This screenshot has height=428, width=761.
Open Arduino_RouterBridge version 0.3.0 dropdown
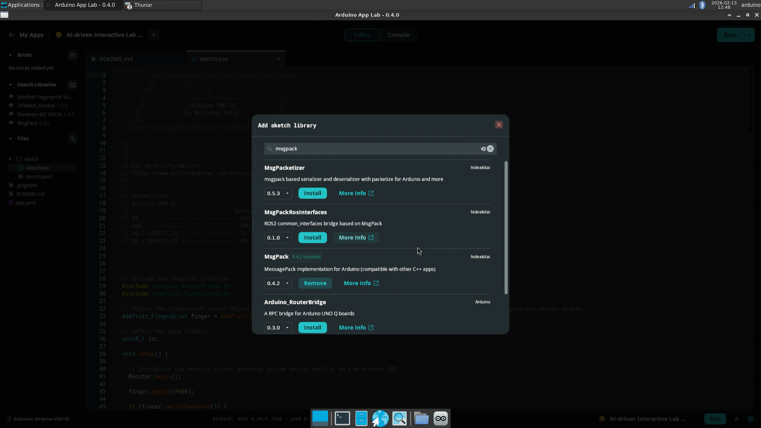tap(278, 327)
